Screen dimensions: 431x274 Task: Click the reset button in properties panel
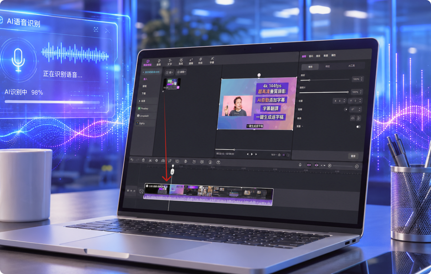[x=353, y=156]
